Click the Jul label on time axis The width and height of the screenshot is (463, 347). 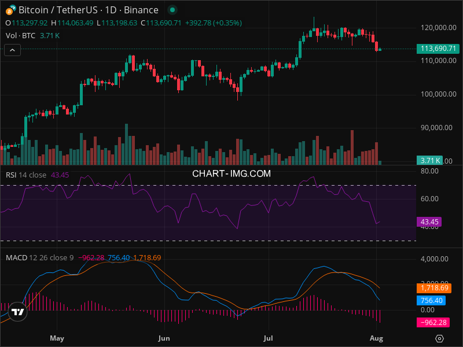pyautogui.click(x=268, y=338)
